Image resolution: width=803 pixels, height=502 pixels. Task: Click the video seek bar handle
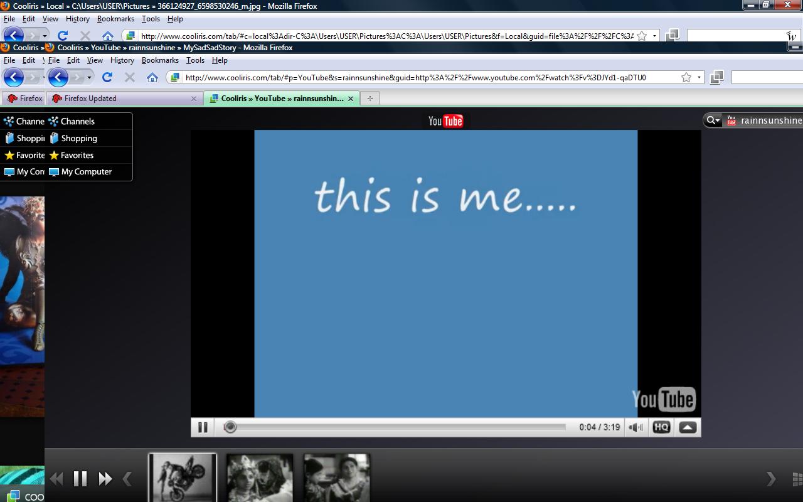pos(230,427)
